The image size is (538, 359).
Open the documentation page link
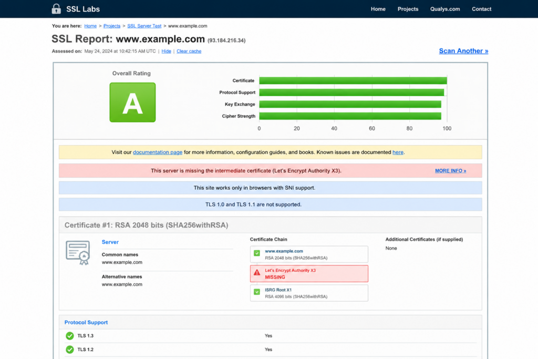pyautogui.click(x=158, y=152)
